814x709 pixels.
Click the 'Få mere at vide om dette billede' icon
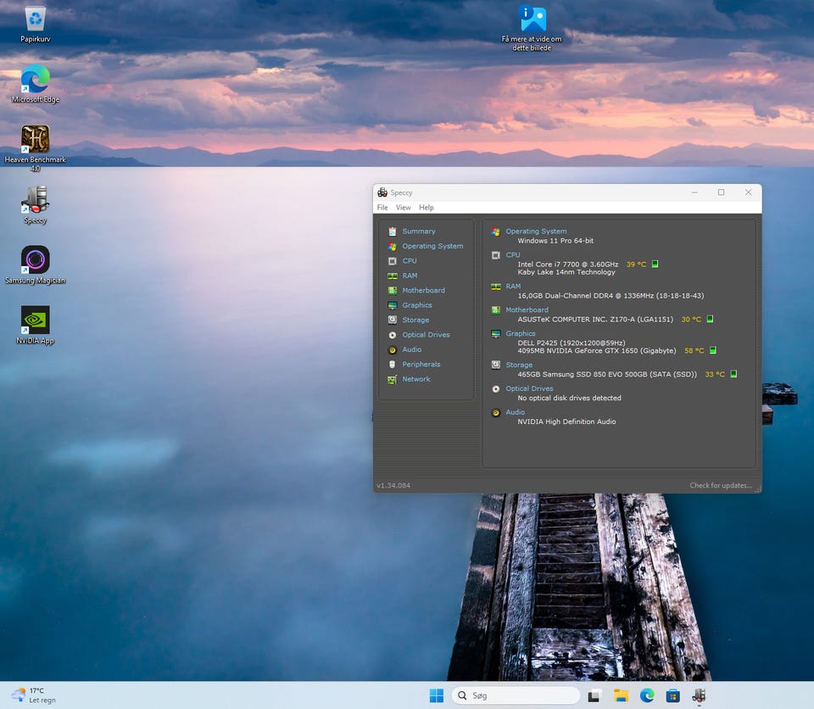click(532, 29)
